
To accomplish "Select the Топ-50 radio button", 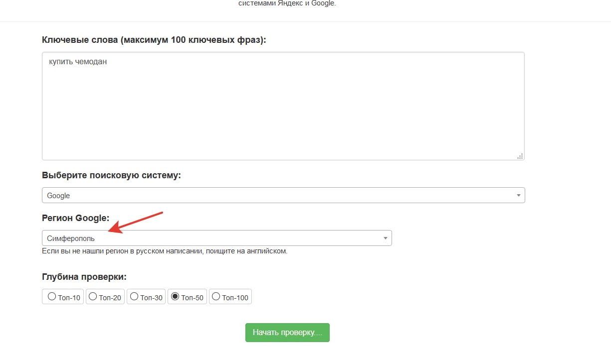I will pos(175,297).
